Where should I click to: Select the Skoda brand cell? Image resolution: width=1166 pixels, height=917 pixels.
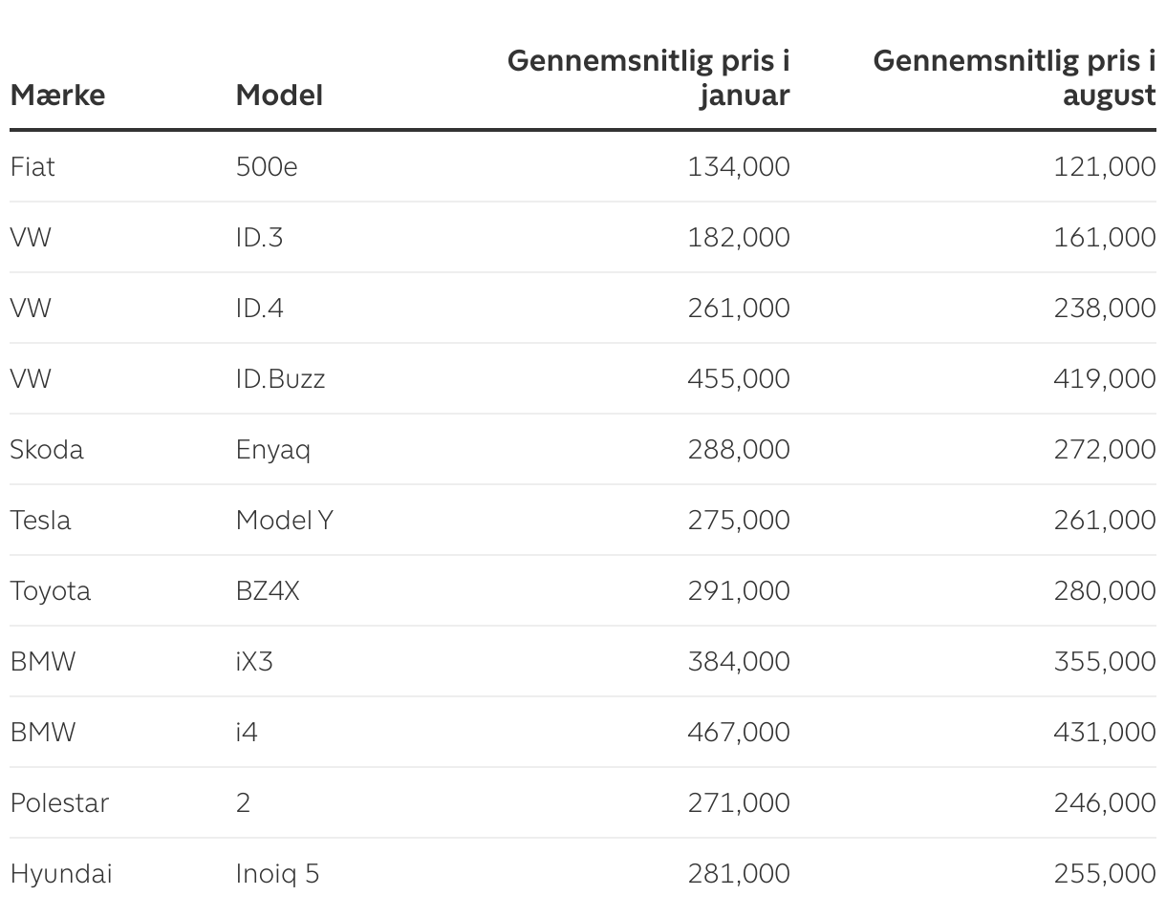(x=47, y=450)
